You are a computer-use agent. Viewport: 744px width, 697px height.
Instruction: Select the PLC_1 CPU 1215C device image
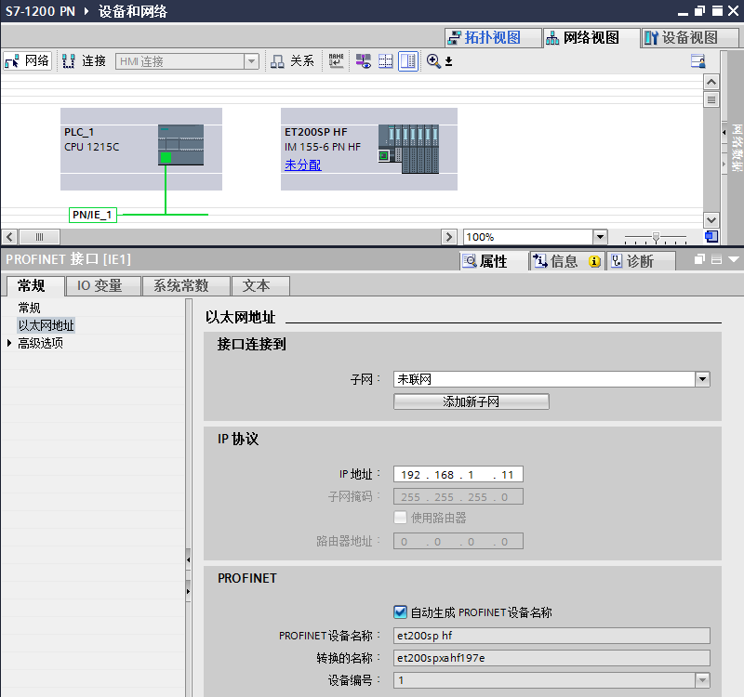(x=180, y=145)
